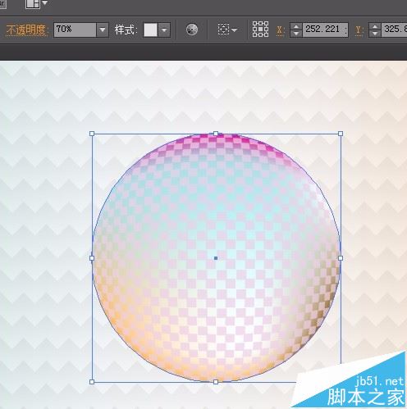Click the graphic style swatch preview
The width and height of the screenshot is (407, 409).
pyautogui.click(x=150, y=30)
